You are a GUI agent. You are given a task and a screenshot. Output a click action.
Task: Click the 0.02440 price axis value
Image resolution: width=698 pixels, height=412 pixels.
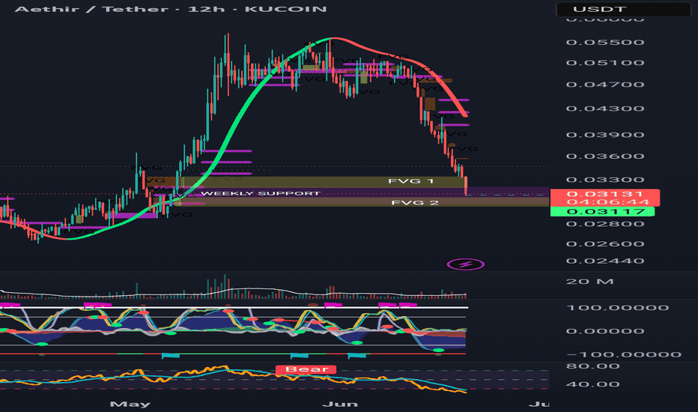605,261
